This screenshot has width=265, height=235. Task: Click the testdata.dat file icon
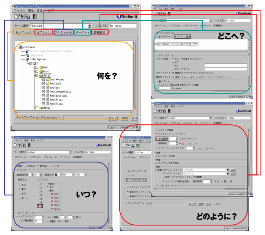pos(47,96)
